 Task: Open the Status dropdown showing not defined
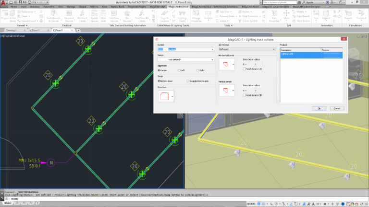[x=185, y=59]
